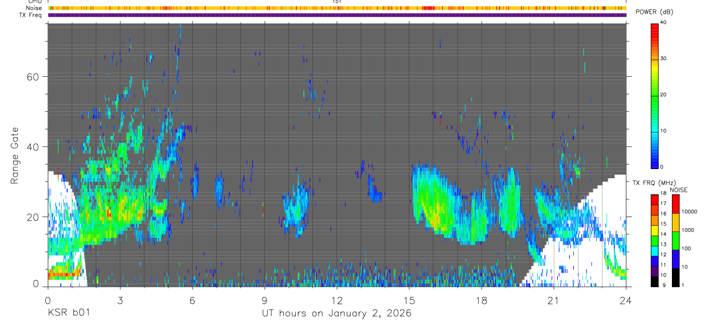
Task: Click the 24 hour tick on time axis
Action: (626, 300)
